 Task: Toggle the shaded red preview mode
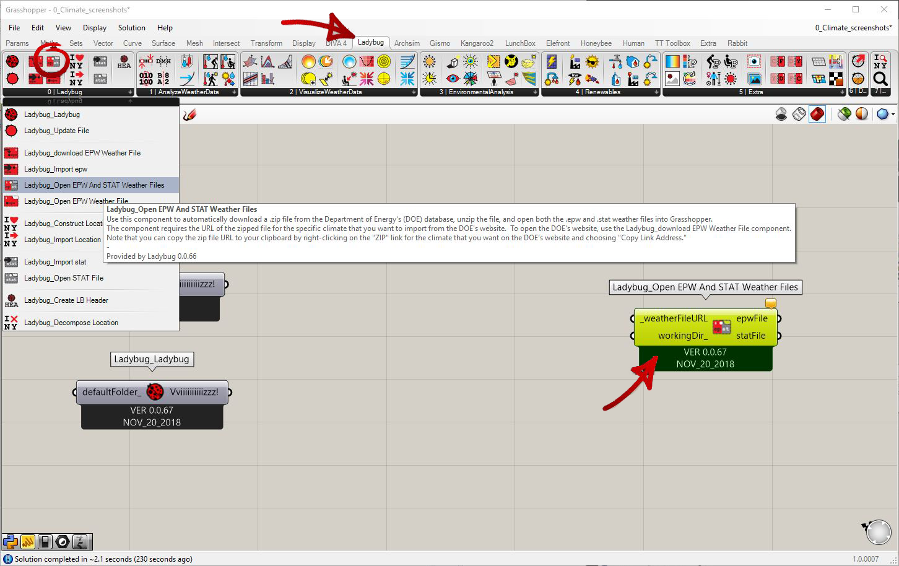coord(817,115)
